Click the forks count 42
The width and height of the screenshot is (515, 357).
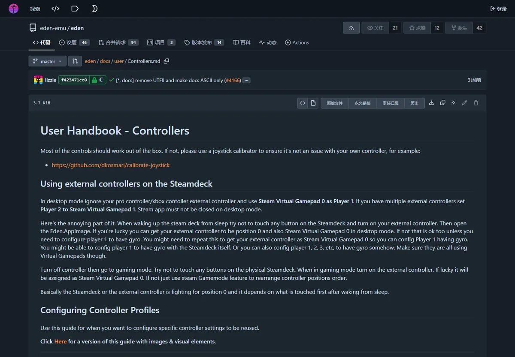[479, 28]
